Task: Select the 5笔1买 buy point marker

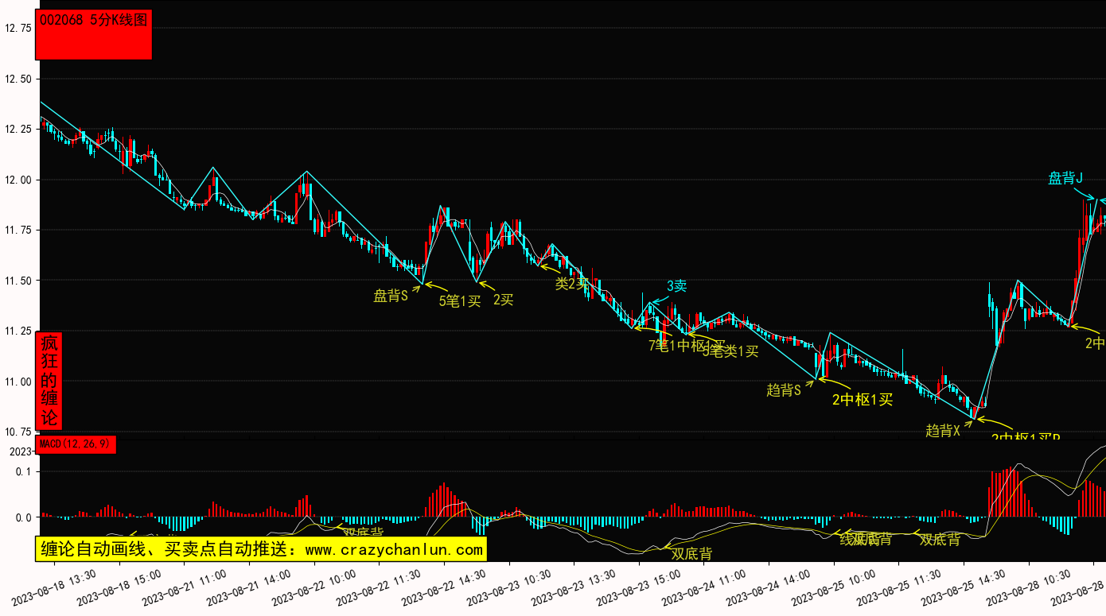Action: (x=460, y=300)
